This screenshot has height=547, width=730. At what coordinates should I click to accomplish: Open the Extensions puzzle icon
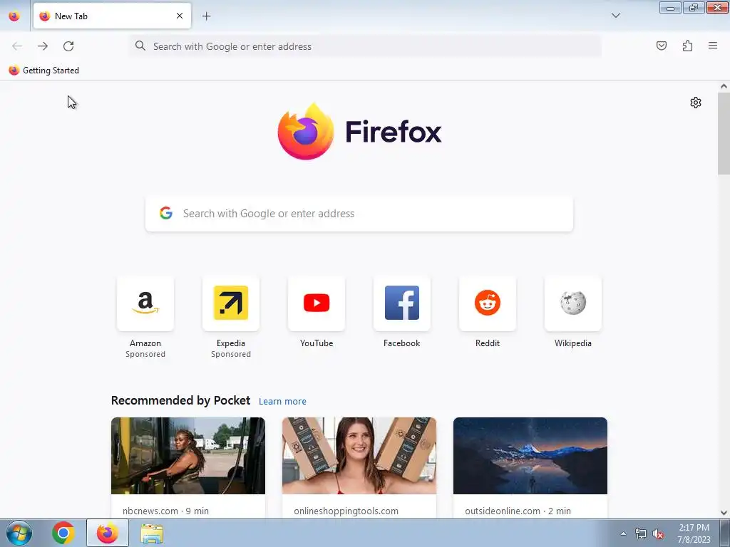coord(687,46)
